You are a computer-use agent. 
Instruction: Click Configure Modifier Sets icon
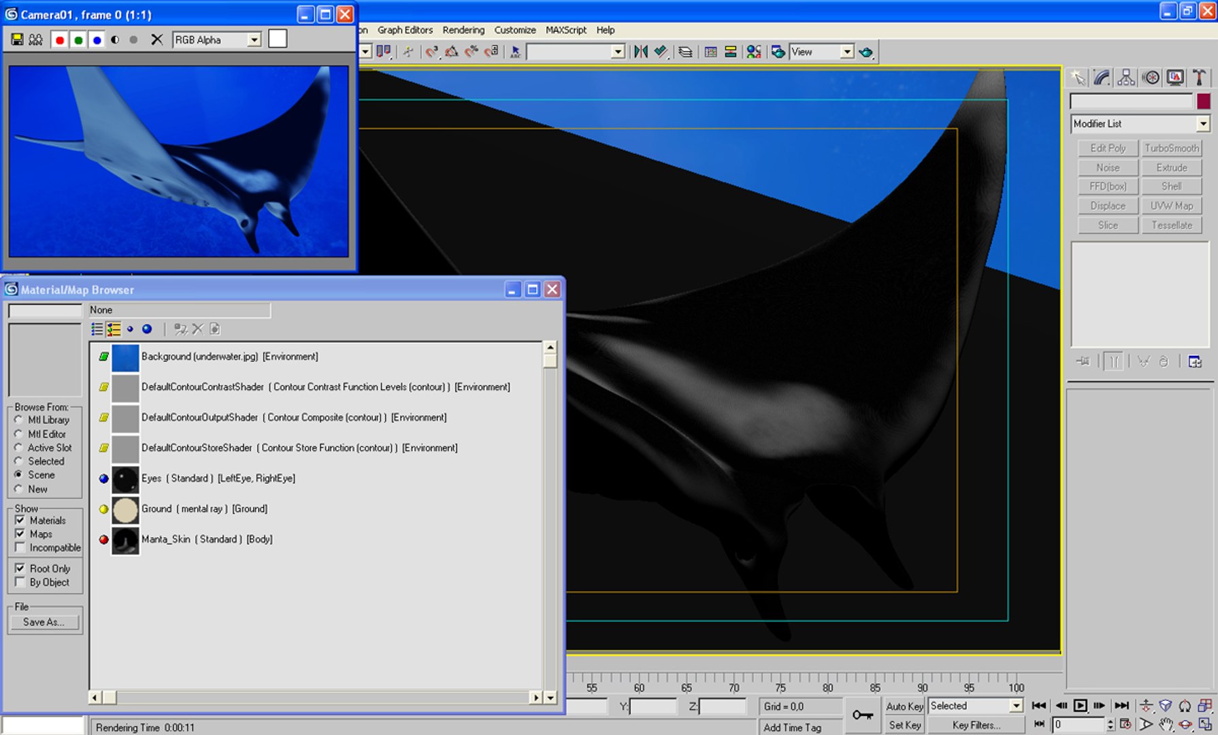pos(1196,361)
